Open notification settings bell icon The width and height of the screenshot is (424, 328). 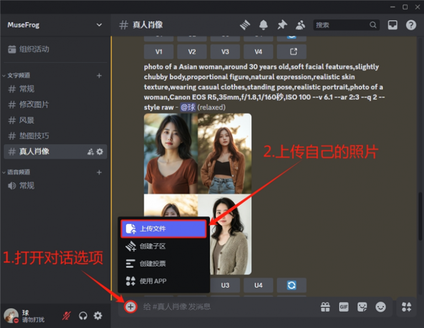263,25
